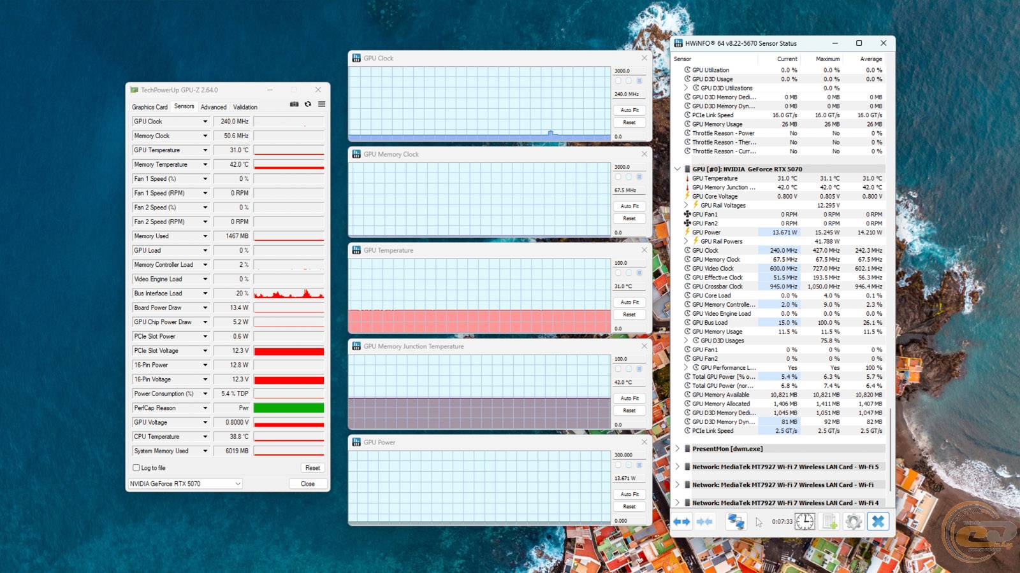Click the PresentMon group chip icon
The height and width of the screenshot is (573, 1020).
pyautogui.click(x=687, y=449)
